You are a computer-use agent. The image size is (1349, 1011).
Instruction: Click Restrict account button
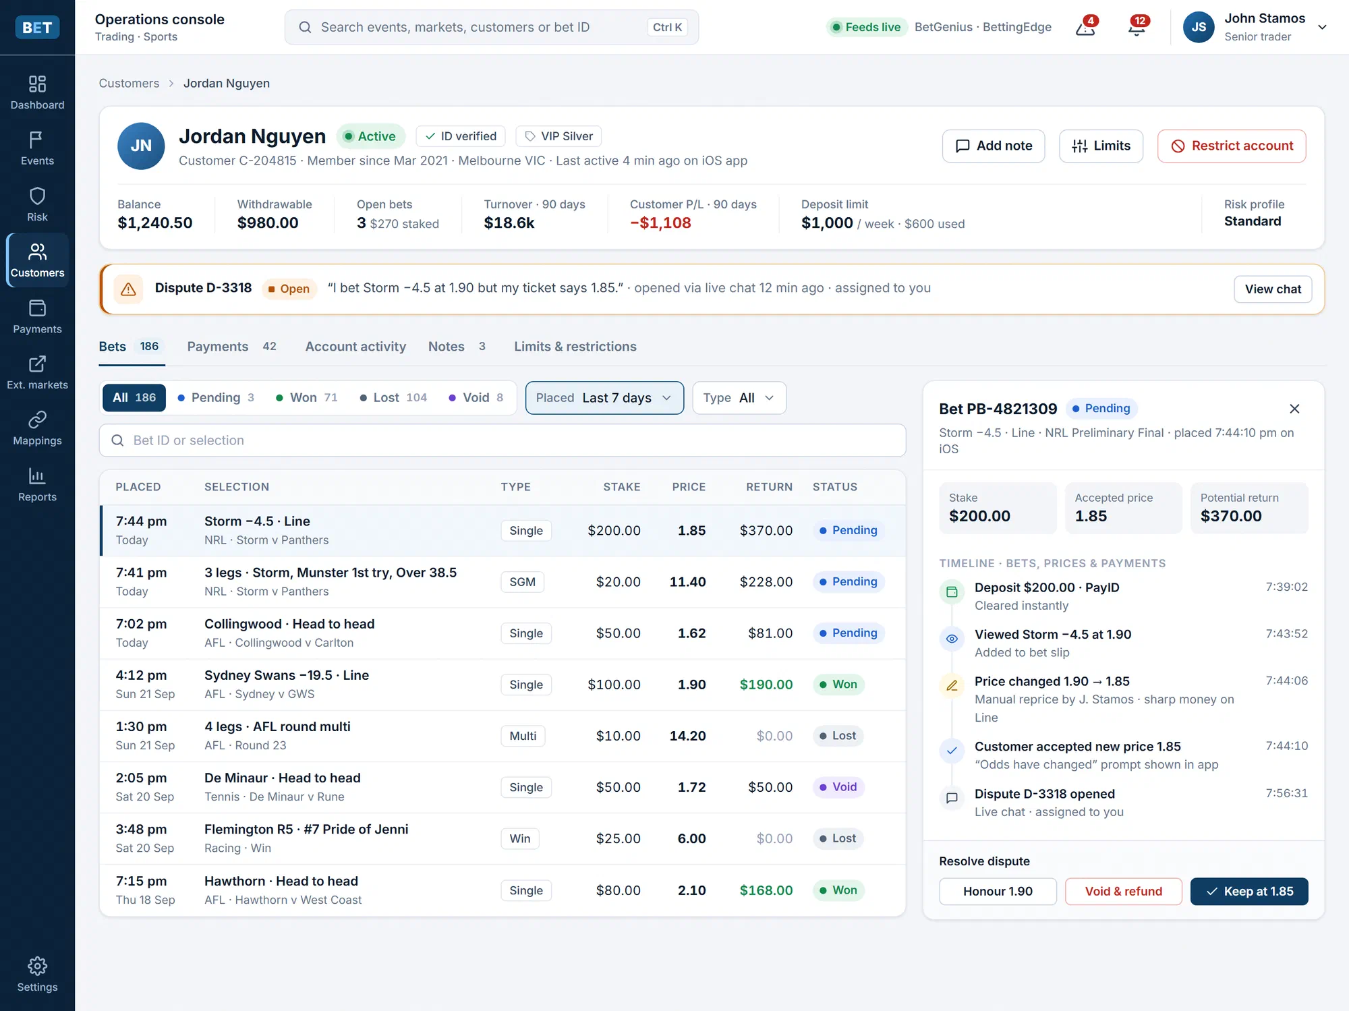coord(1232,146)
